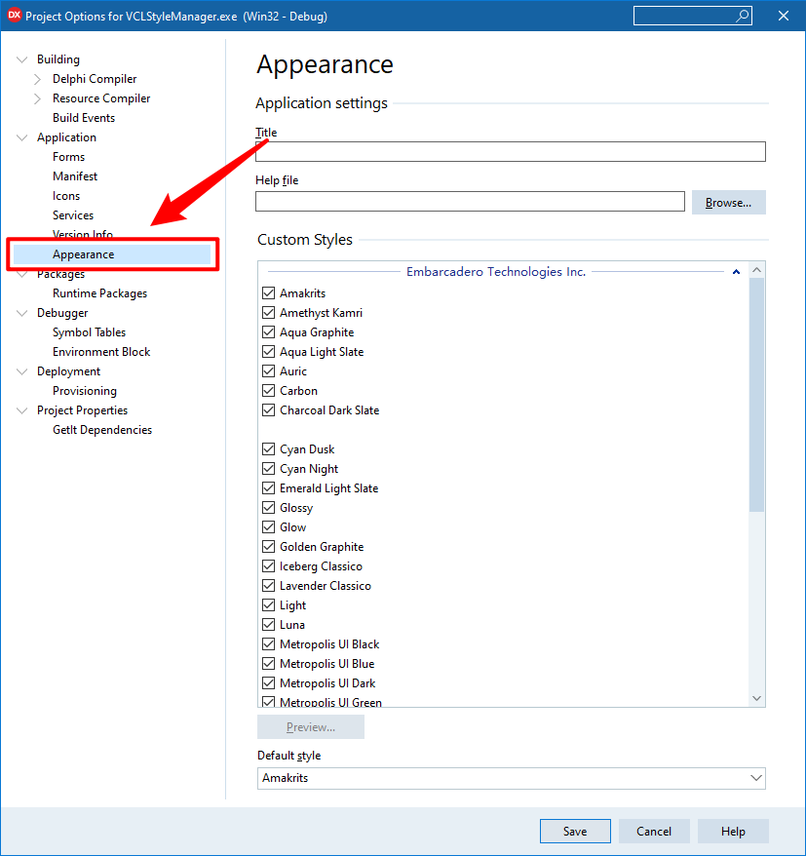Uncheck the Amethyst Kamri style checkbox
The height and width of the screenshot is (856, 806).
pyautogui.click(x=268, y=313)
